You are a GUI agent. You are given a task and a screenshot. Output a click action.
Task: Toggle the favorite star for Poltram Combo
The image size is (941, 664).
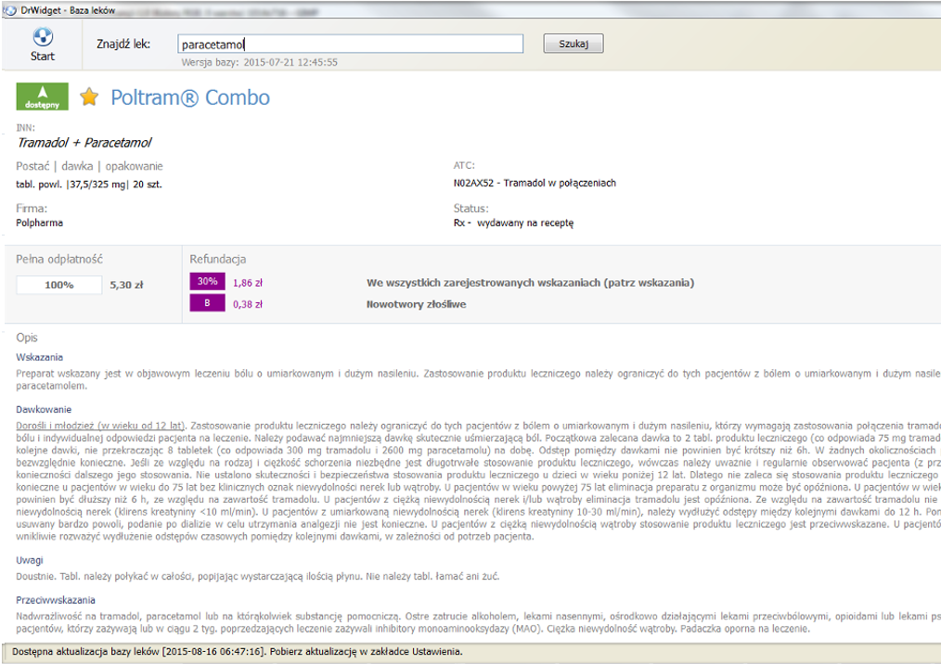(x=89, y=97)
